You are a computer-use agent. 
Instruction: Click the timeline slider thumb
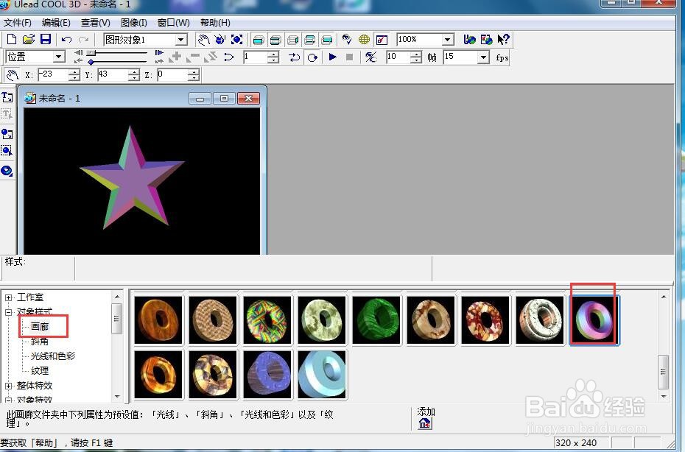point(91,52)
